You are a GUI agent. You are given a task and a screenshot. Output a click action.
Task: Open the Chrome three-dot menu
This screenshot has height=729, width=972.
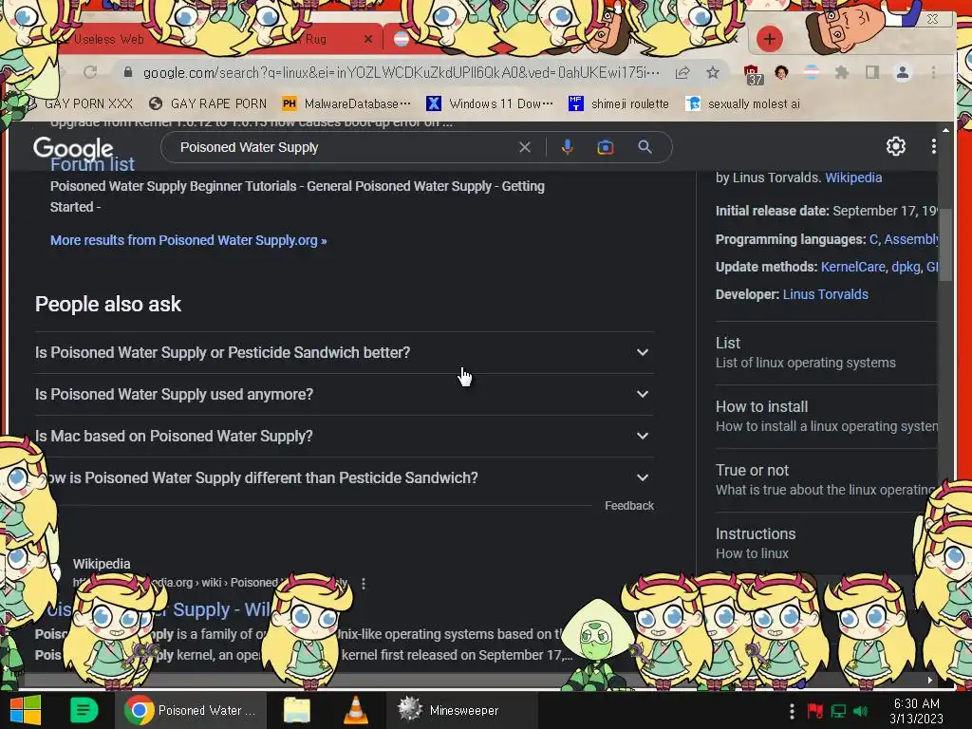[933, 72]
